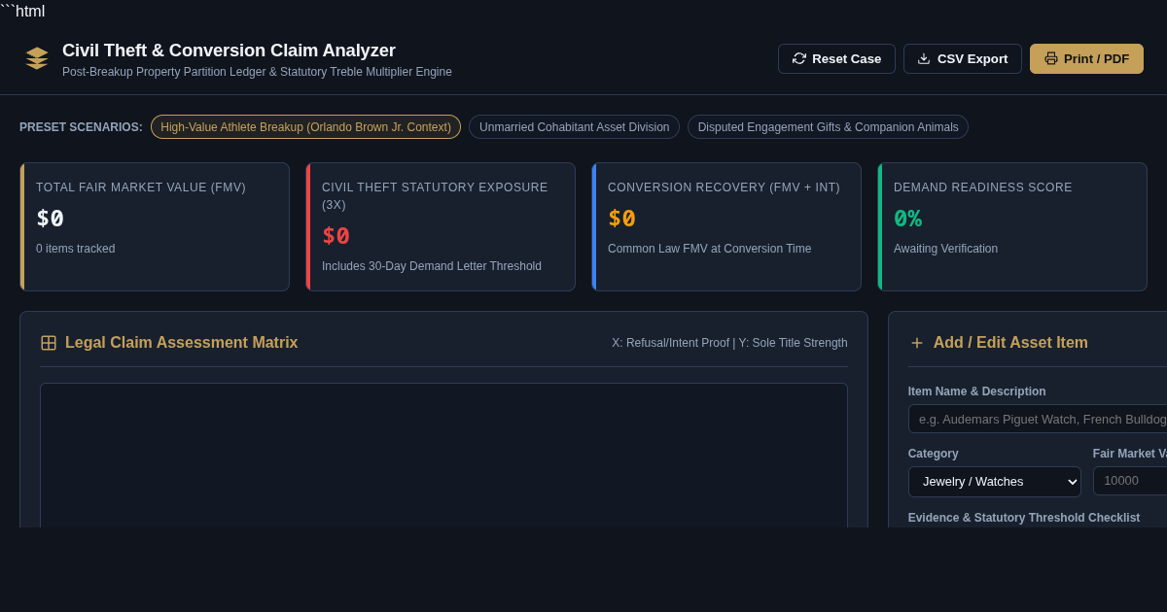Open the Category dropdown showing Jewelry / Watches
1167x612 pixels.
(994, 482)
